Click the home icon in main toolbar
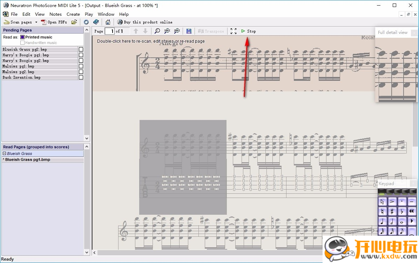This screenshot has width=419, height=263. click(108, 22)
